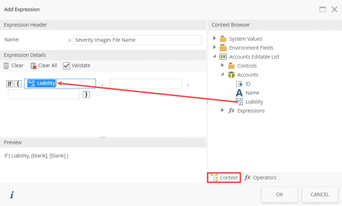Click the preview text 'If ( Liability, [blank], [blank] )'
Viewport: 342px width, 206px height.
click(x=36, y=156)
